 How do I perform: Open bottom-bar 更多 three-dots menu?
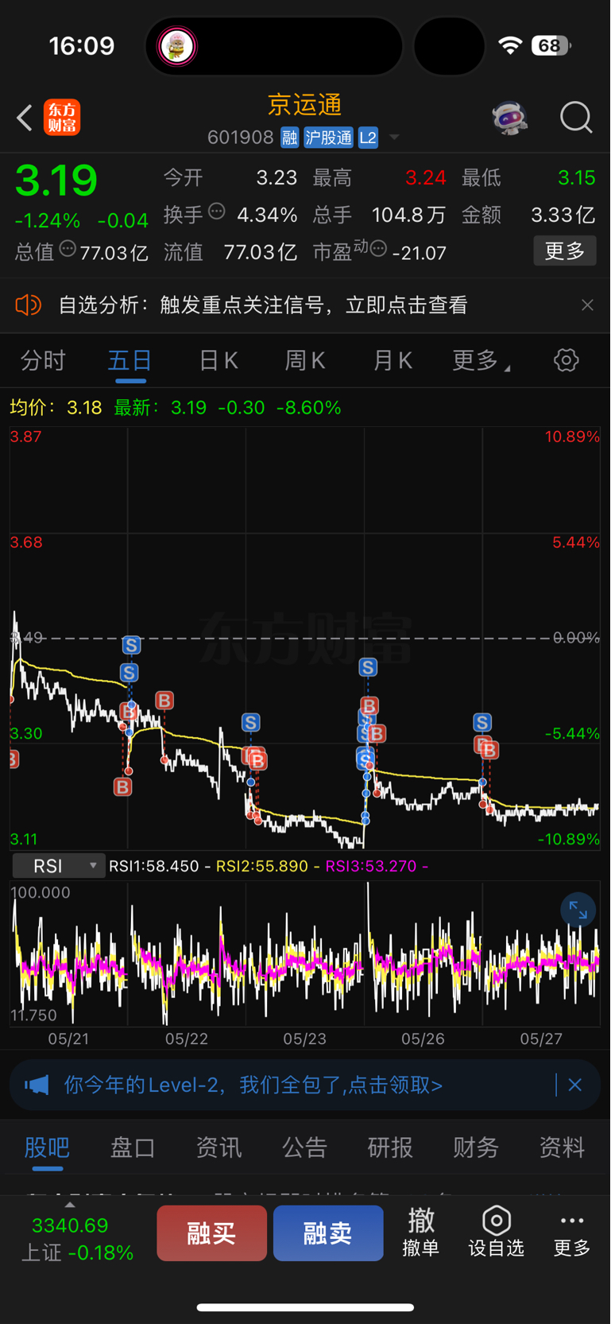click(x=572, y=1233)
